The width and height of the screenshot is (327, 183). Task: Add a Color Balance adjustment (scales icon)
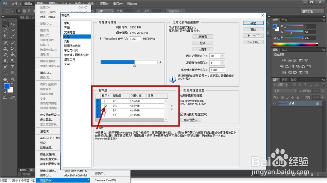coord(287,67)
